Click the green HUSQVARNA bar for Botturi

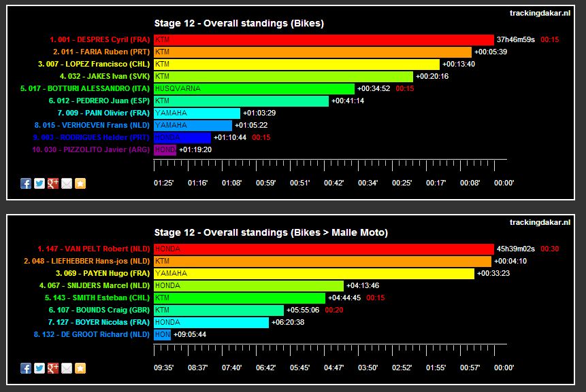click(x=254, y=88)
